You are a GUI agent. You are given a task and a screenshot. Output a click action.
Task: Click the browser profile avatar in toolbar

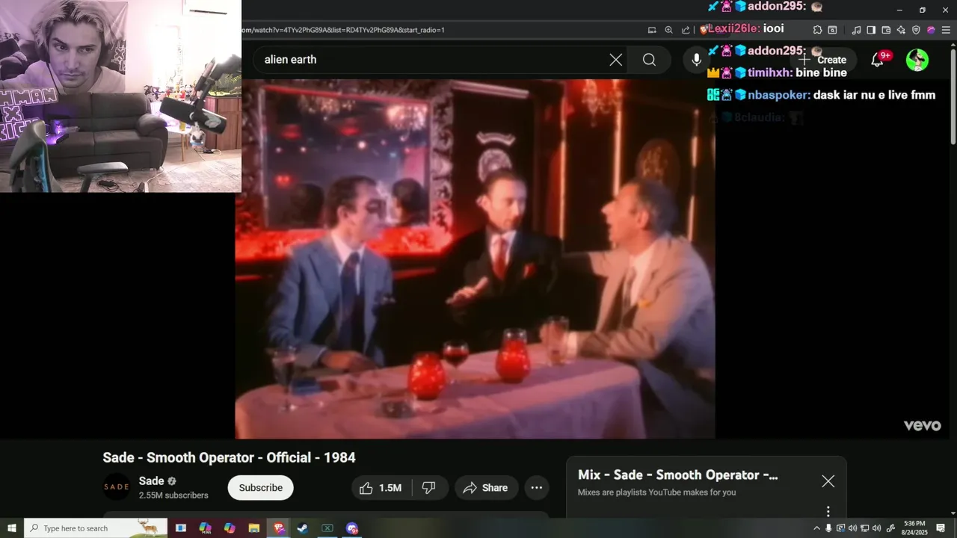931,30
